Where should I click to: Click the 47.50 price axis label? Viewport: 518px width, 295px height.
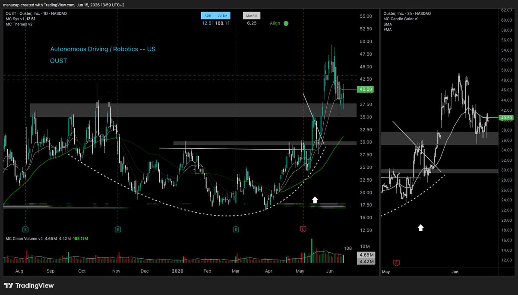coord(365,54)
